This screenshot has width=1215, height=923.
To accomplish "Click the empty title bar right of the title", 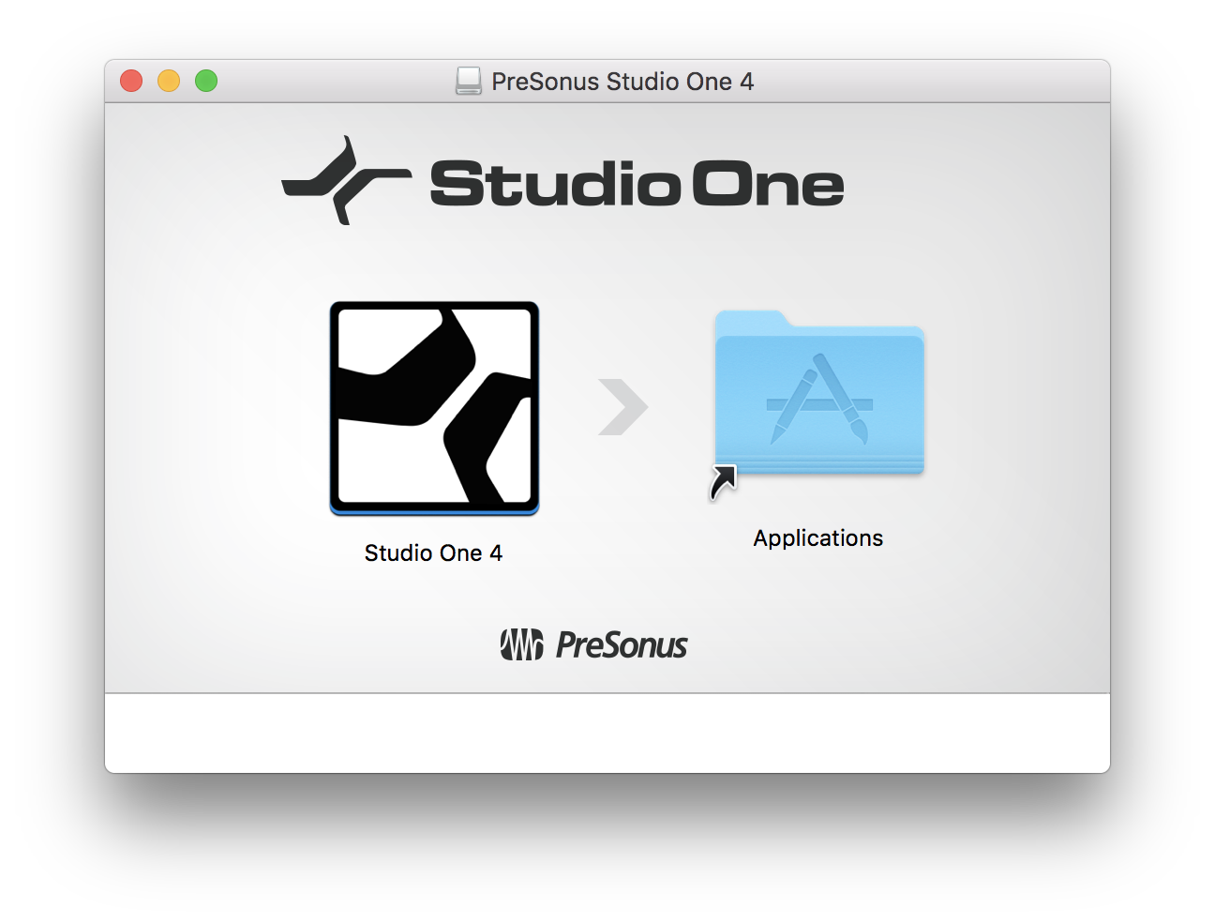I will click(x=932, y=82).
